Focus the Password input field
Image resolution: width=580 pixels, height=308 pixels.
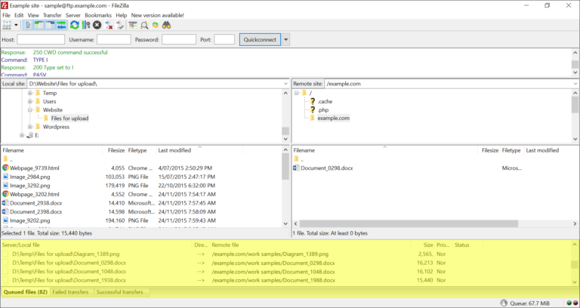click(179, 39)
